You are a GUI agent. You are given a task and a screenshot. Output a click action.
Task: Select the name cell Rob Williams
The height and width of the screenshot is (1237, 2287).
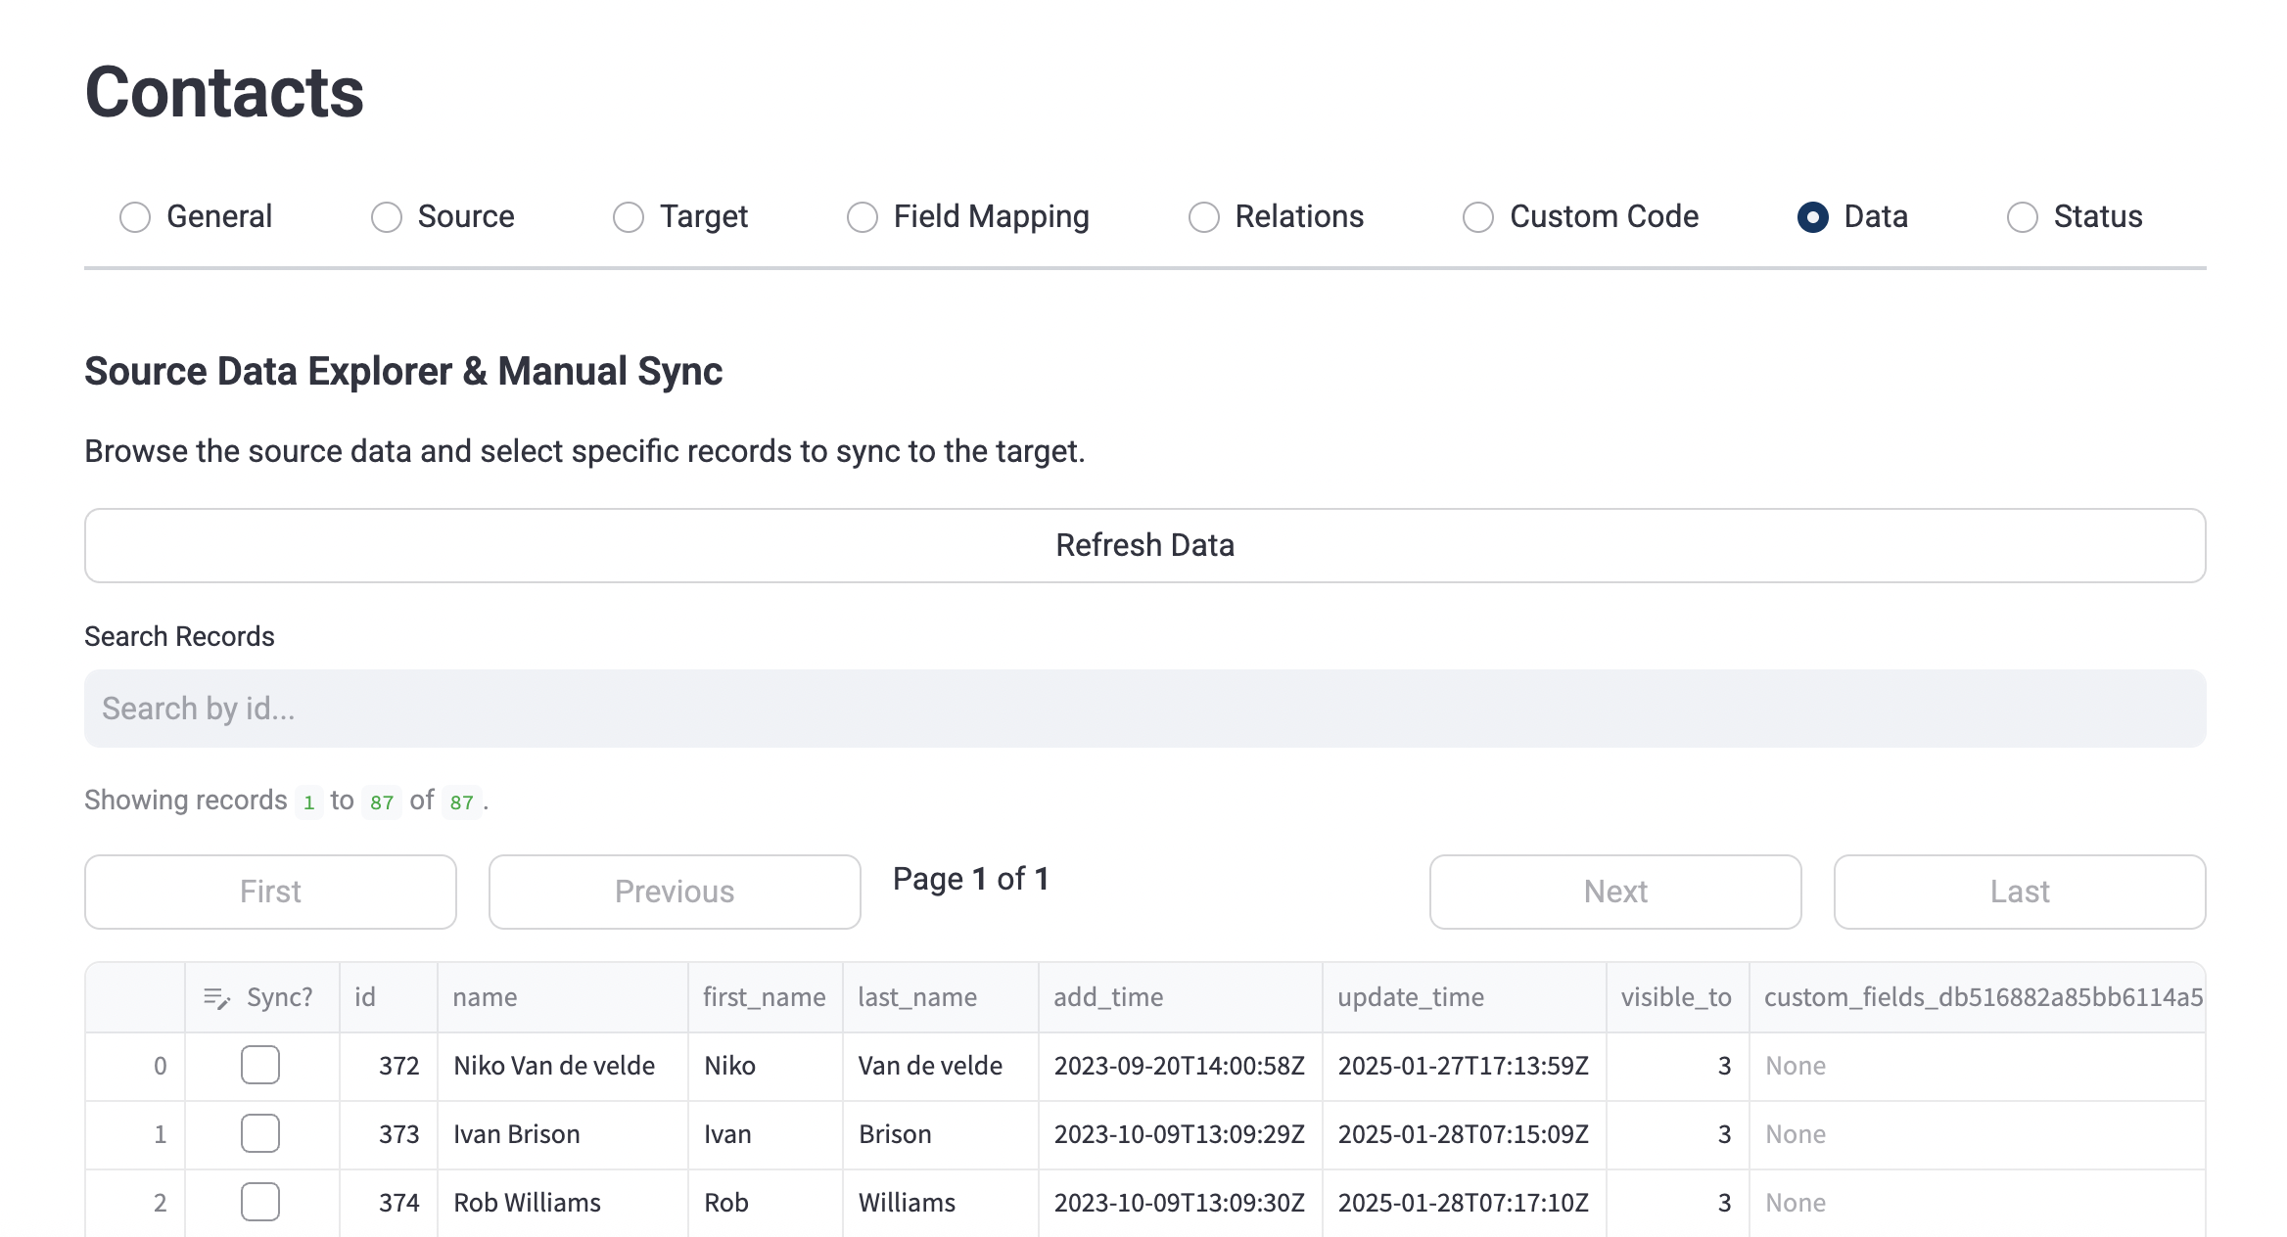(x=562, y=1203)
